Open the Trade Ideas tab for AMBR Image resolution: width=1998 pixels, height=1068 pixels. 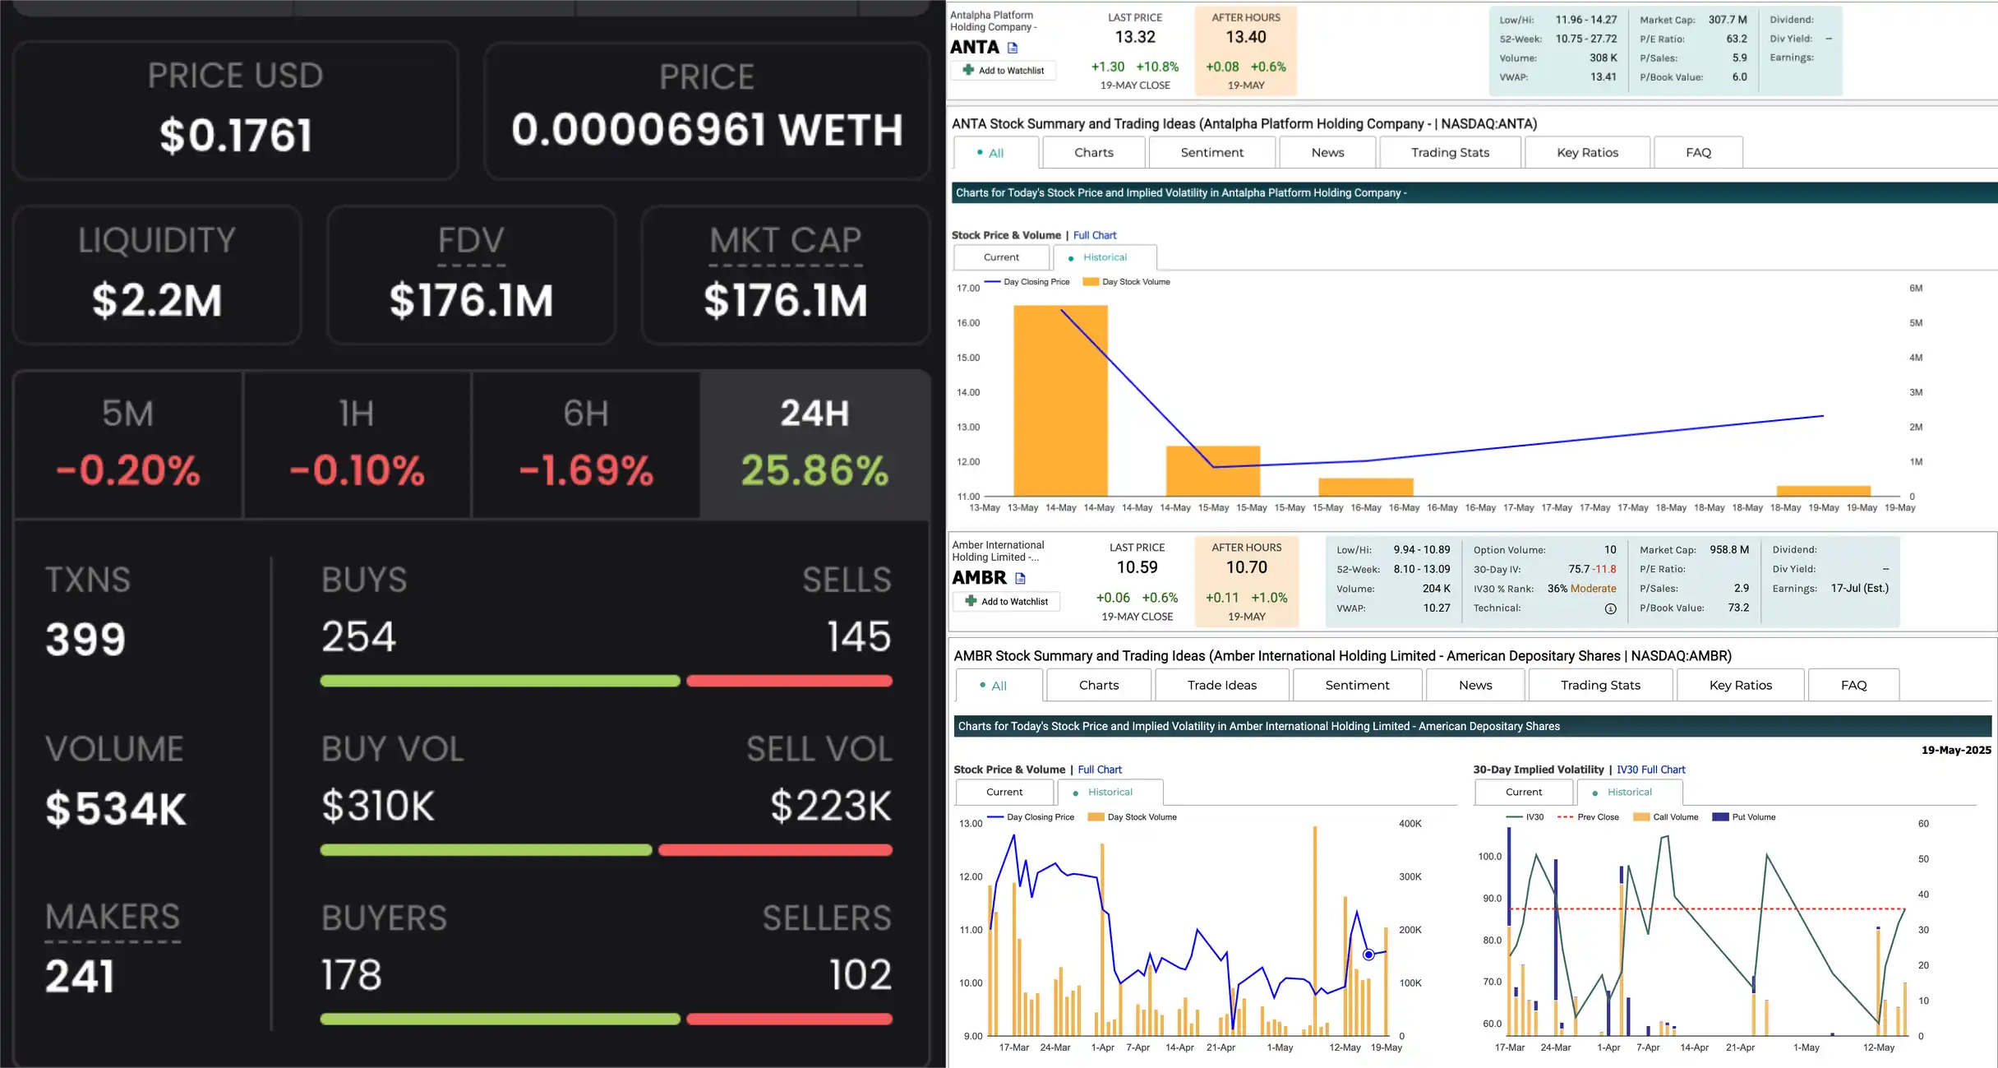point(1221,685)
